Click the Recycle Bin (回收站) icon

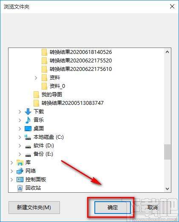tap(20, 188)
